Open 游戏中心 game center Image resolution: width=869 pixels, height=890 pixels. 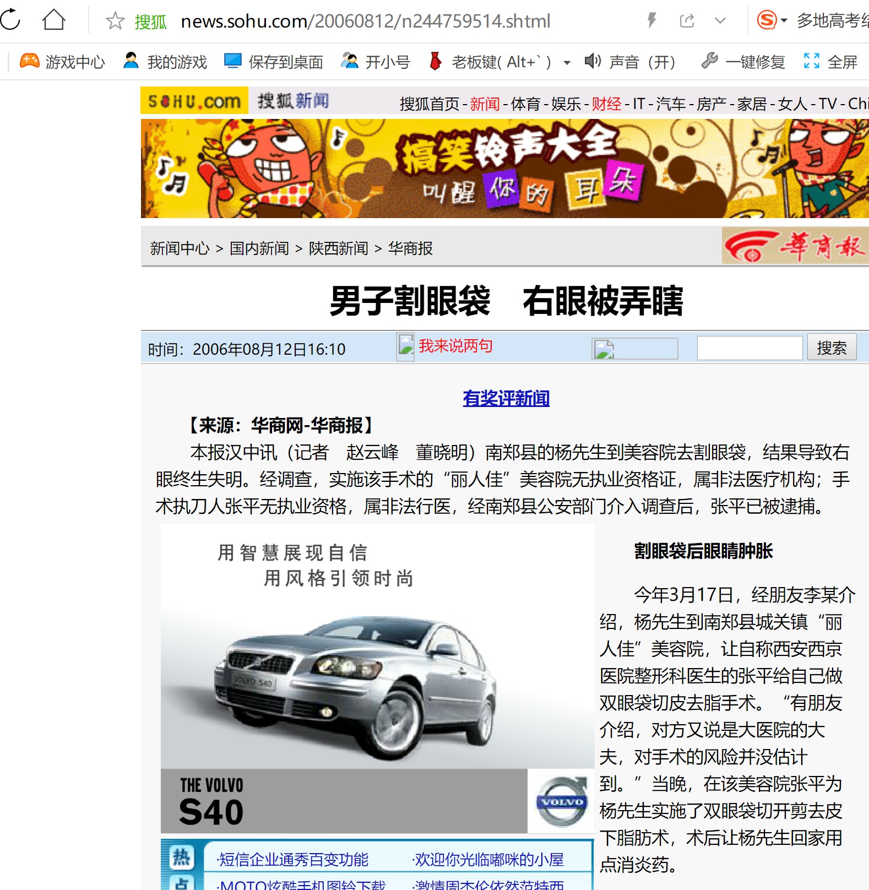pyautogui.click(x=62, y=62)
